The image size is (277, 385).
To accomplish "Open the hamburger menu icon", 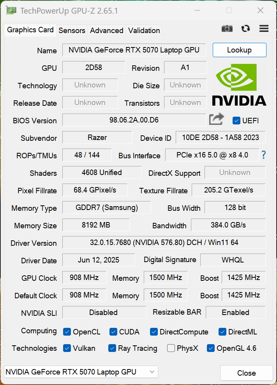I will (264, 28).
